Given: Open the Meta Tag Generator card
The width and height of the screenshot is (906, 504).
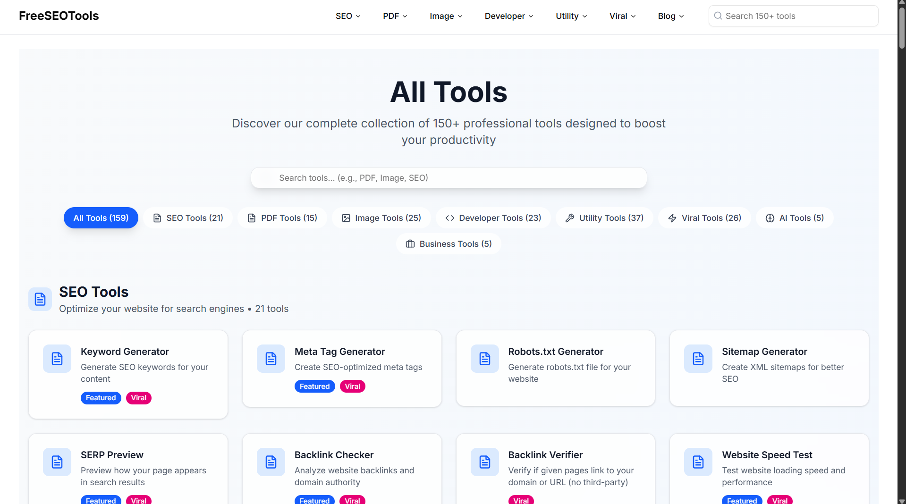Looking at the screenshot, I should pyautogui.click(x=341, y=368).
